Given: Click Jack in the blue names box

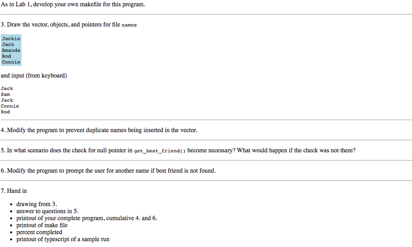Looking at the screenshot, I should point(8,45).
